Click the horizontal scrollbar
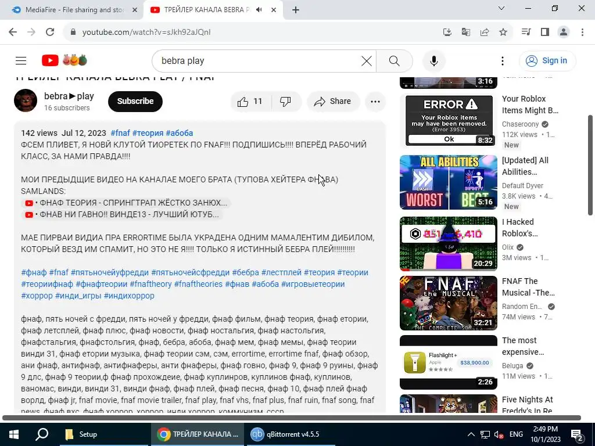 coord(292,418)
